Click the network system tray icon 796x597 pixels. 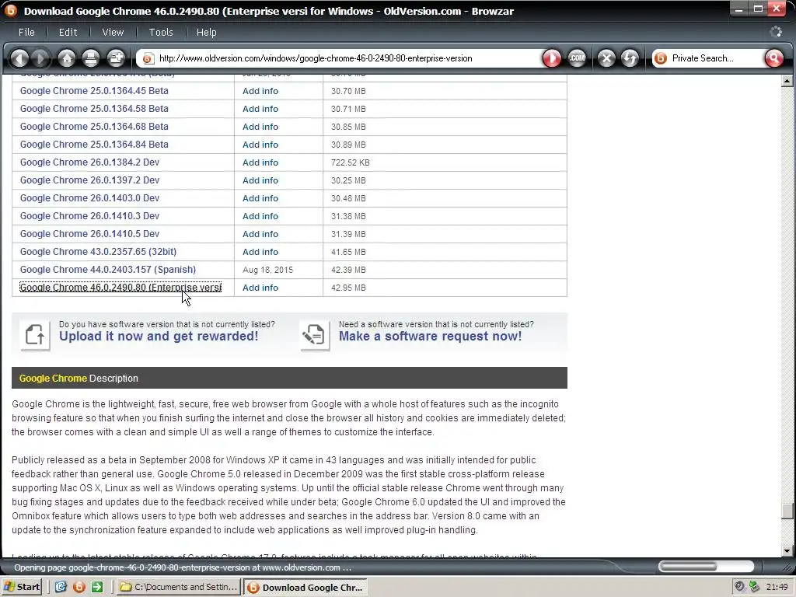coord(754,587)
